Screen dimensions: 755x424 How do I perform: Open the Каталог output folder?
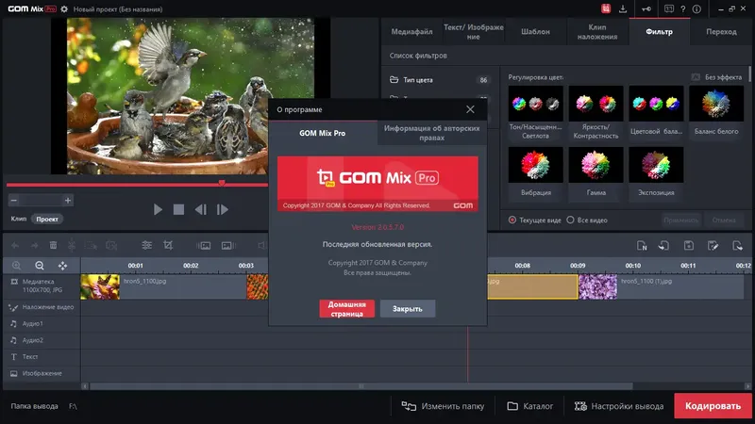530,406
